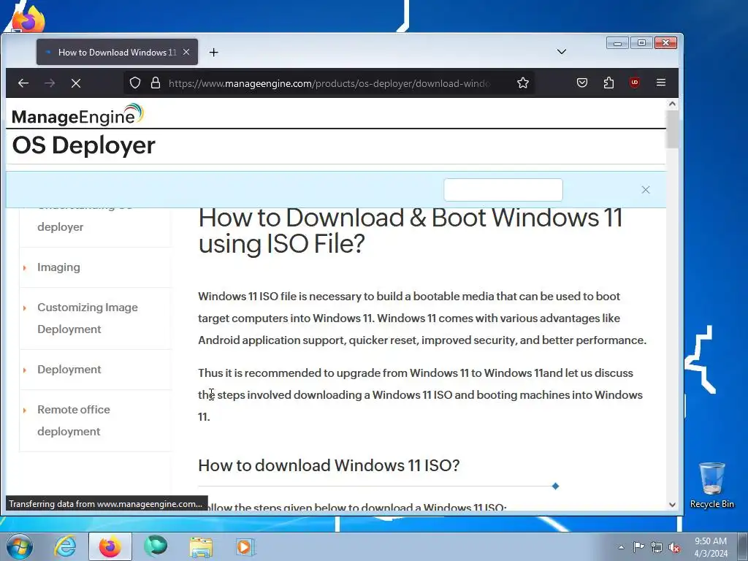Open the OS Deployer product heading
The height and width of the screenshot is (561, 748).
[83, 145]
